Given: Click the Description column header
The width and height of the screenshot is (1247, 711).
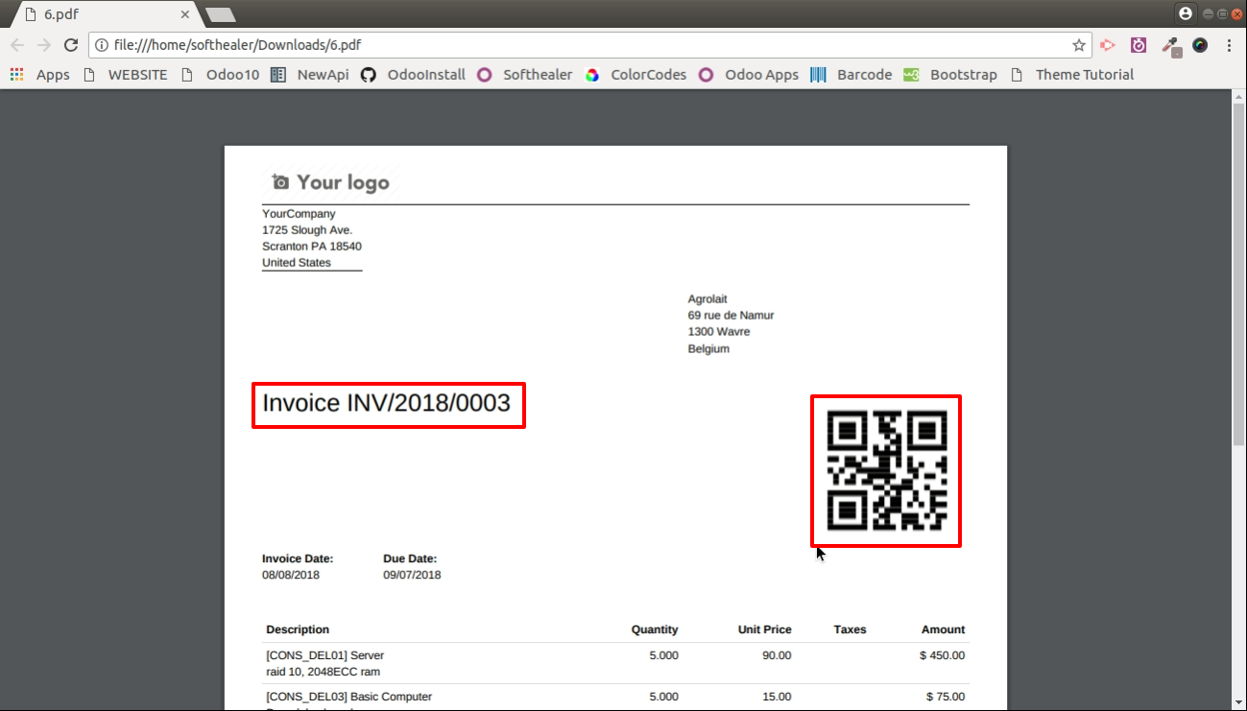Looking at the screenshot, I should click(x=298, y=630).
